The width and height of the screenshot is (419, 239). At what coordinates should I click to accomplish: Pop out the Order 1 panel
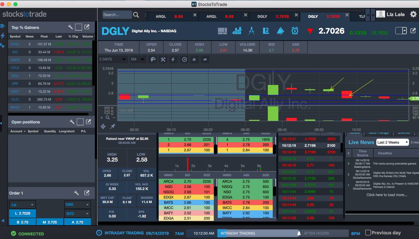(x=87, y=193)
